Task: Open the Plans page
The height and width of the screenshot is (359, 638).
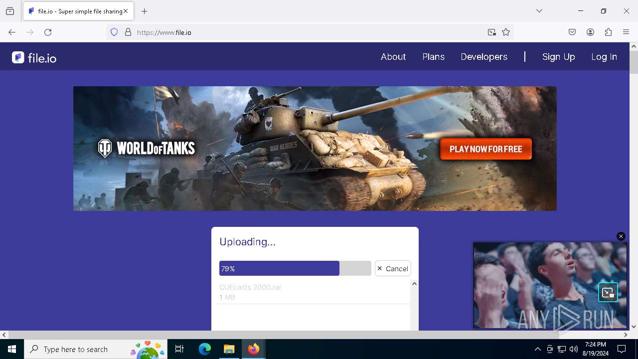Action: [433, 57]
